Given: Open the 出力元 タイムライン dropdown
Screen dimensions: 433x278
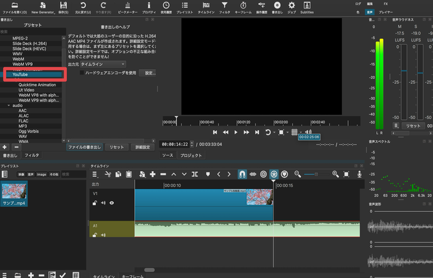Looking at the screenshot, I should click(x=103, y=64).
